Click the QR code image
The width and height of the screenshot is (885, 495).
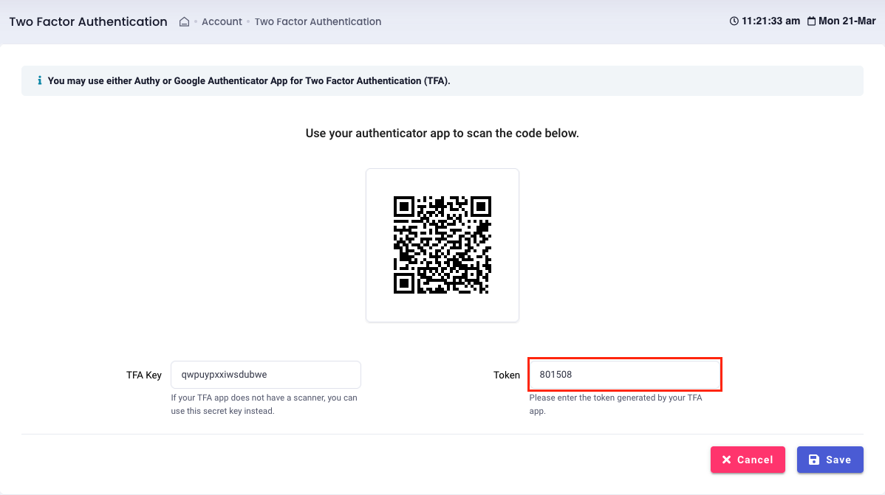pos(442,245)
